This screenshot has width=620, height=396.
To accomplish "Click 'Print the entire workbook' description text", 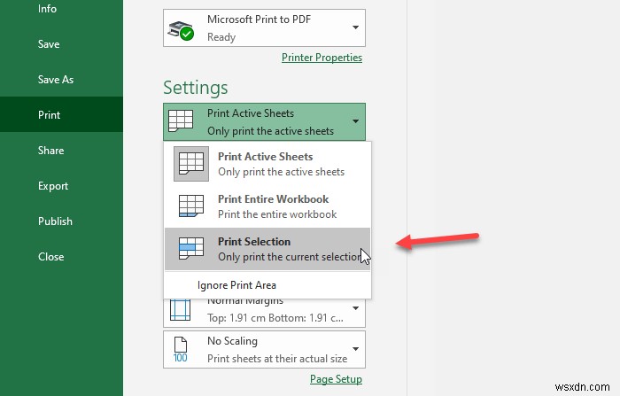I will pyautogui.click(x=277, y=214).
